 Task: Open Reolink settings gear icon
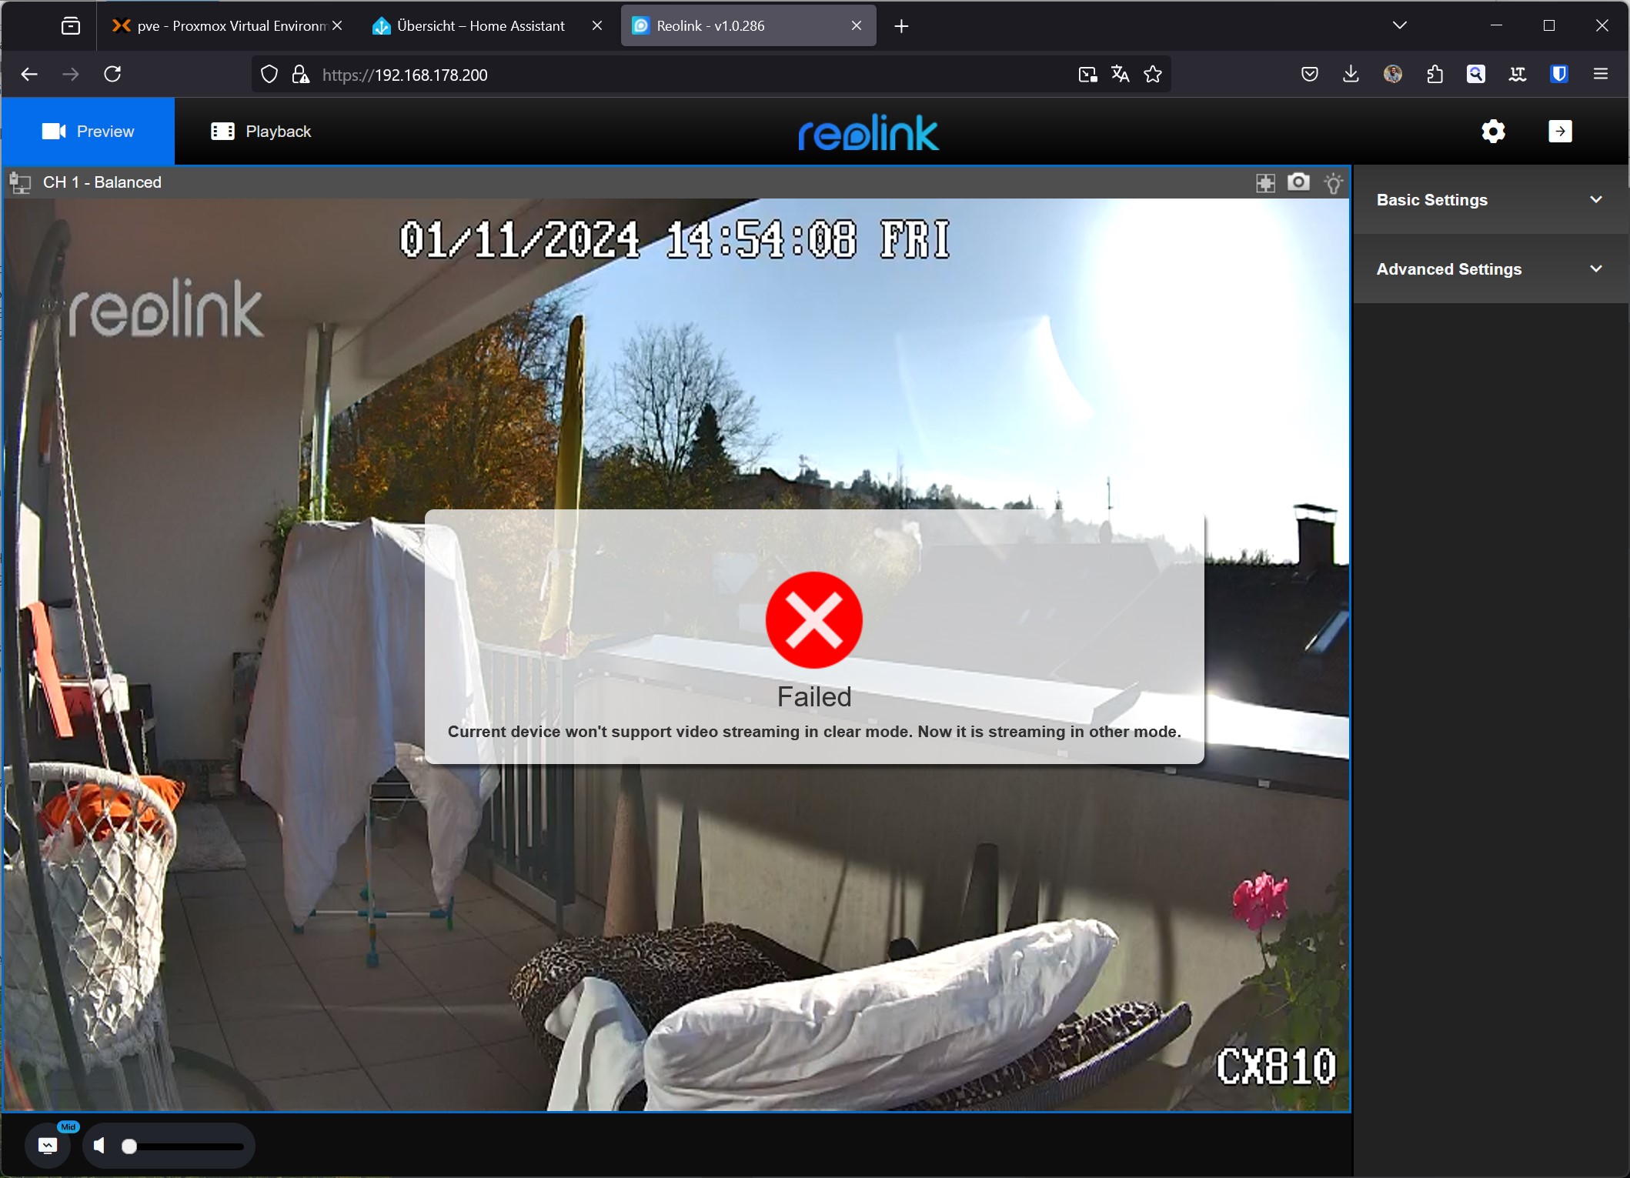point(1493,132)
